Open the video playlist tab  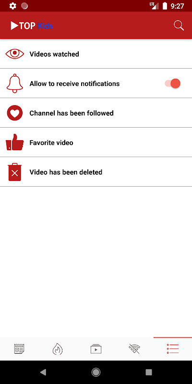tap(96, 348)
